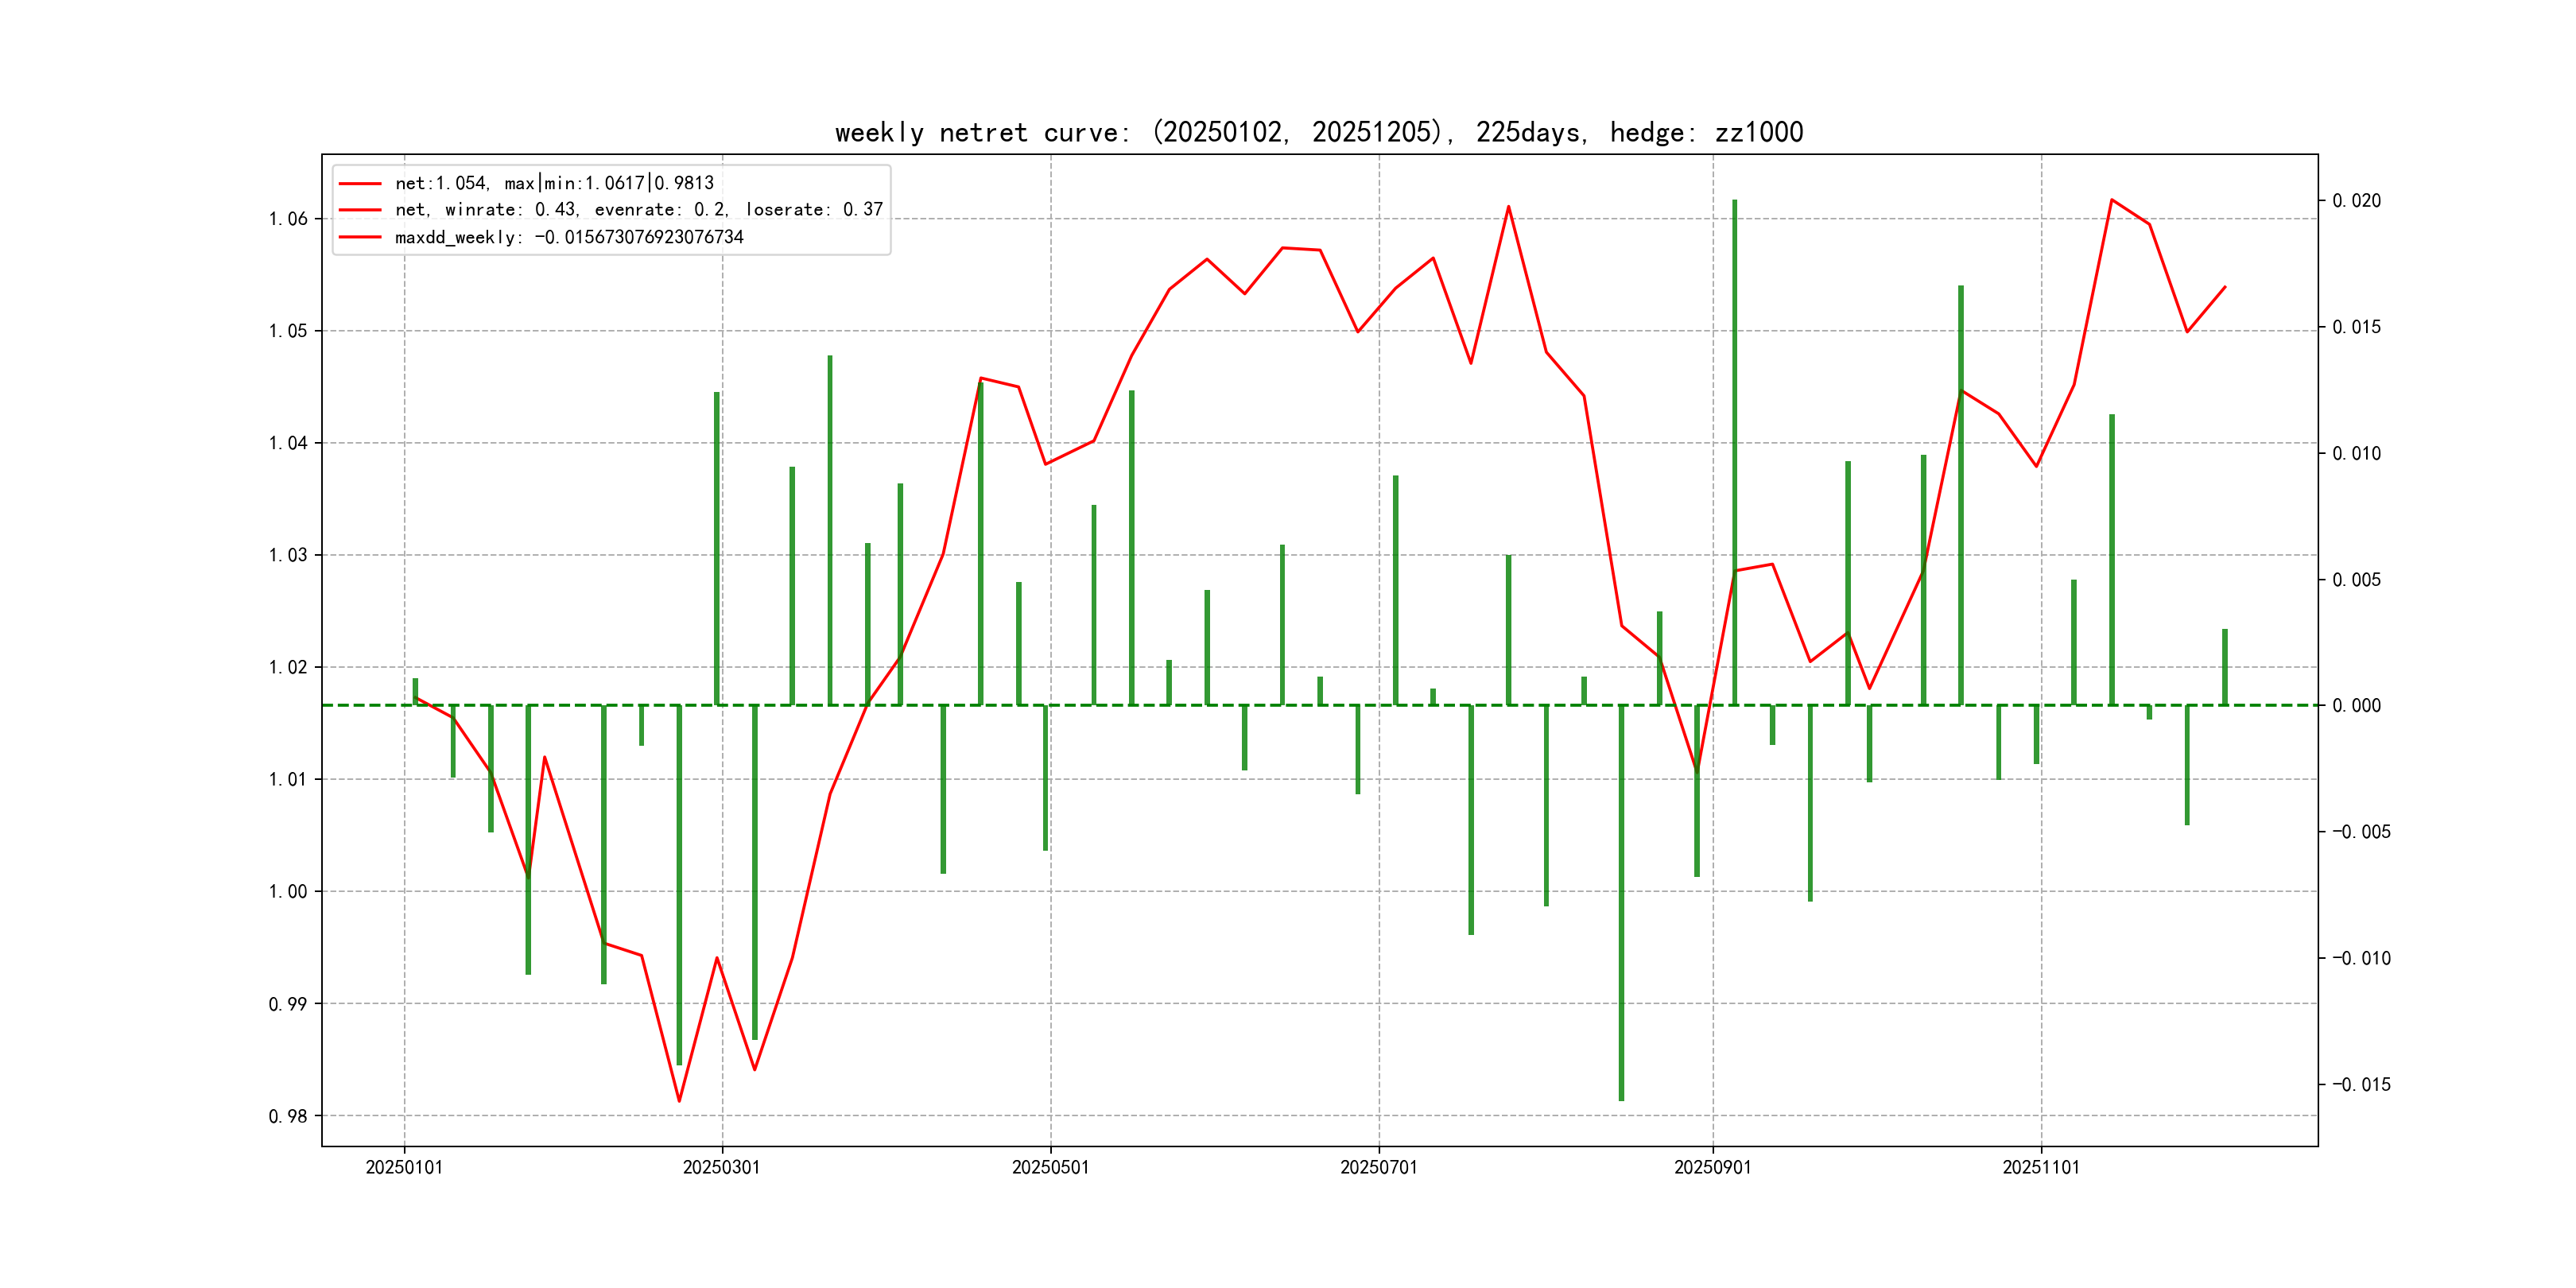The height and width of the screenshot is (1288, 2576).
Task: Click the final endpoint of the red curve
Action: 2225,287
